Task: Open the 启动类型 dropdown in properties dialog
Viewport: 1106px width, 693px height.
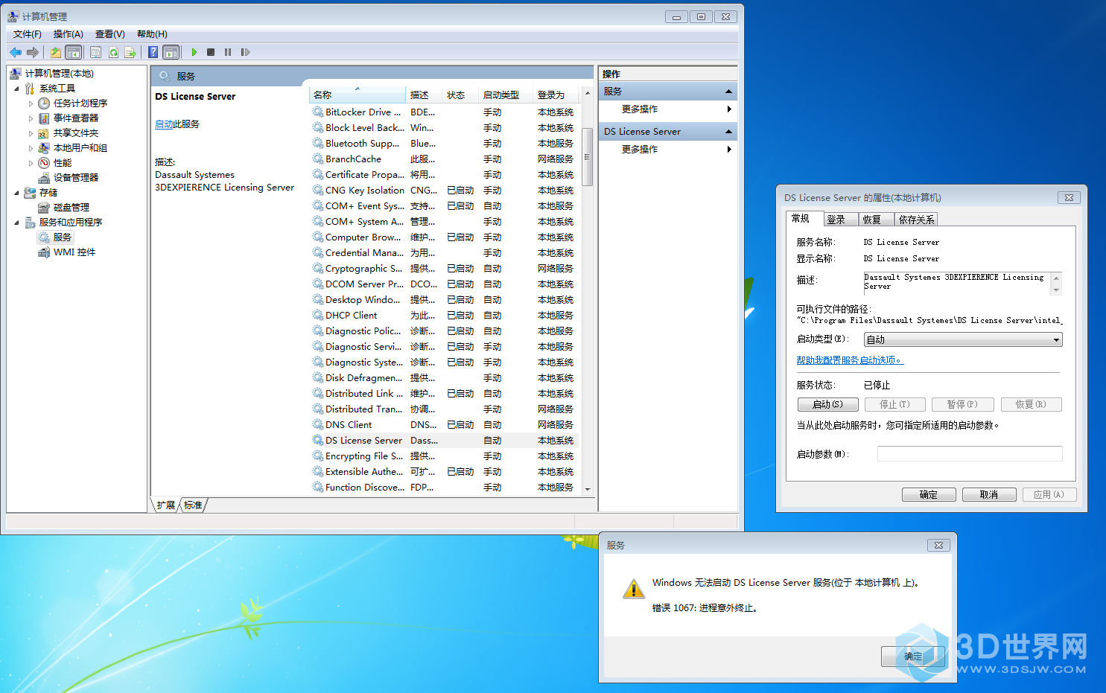Action: 963,339
